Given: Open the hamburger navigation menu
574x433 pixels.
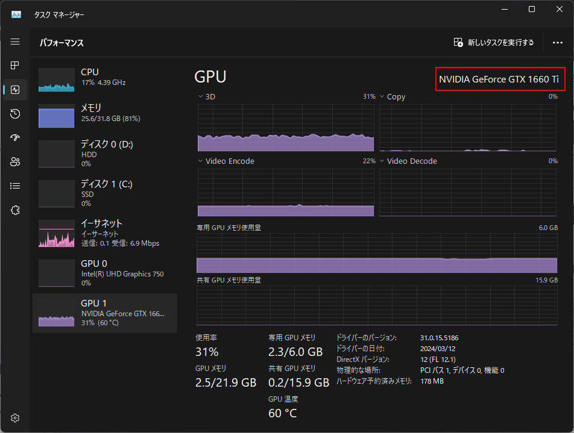Looking at the screenshot, I should point(15,42).
